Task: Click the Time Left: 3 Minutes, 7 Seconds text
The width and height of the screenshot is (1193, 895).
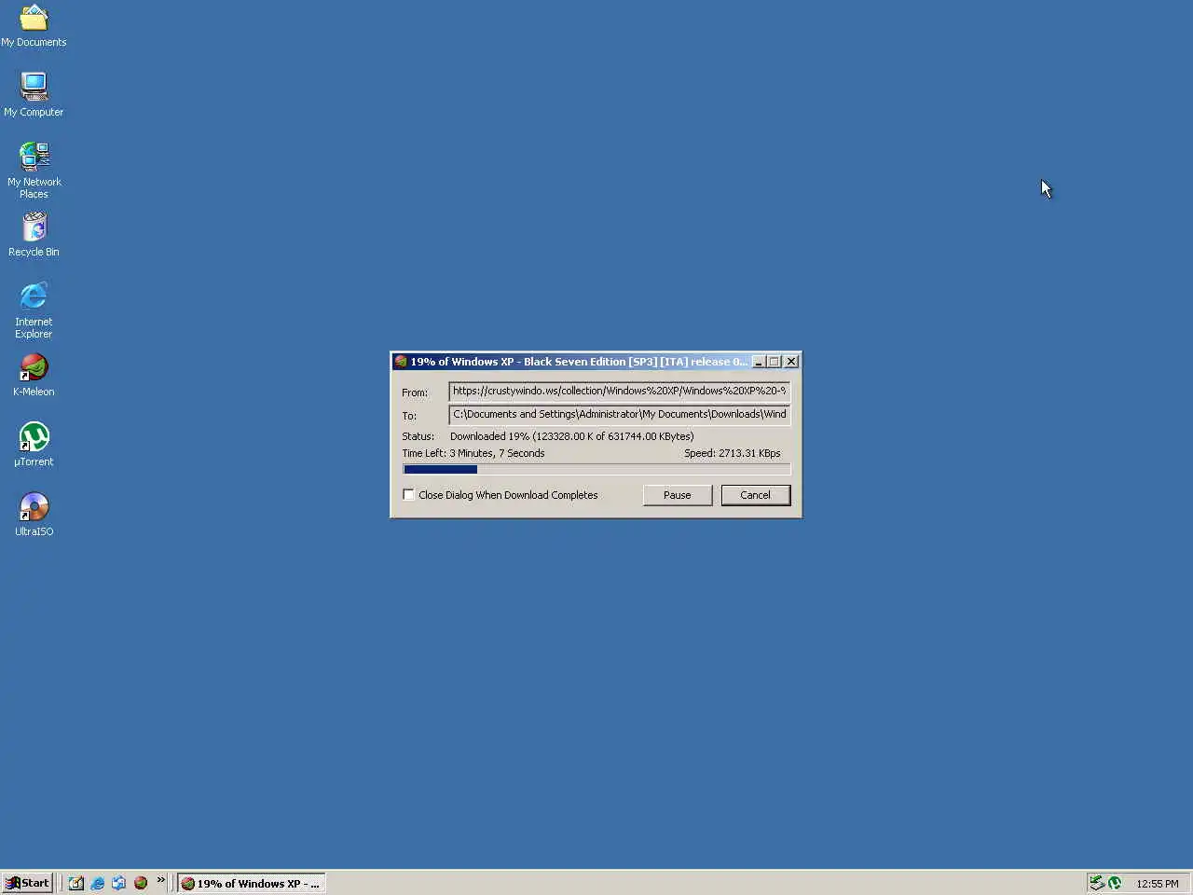Action: click(473, 453)
